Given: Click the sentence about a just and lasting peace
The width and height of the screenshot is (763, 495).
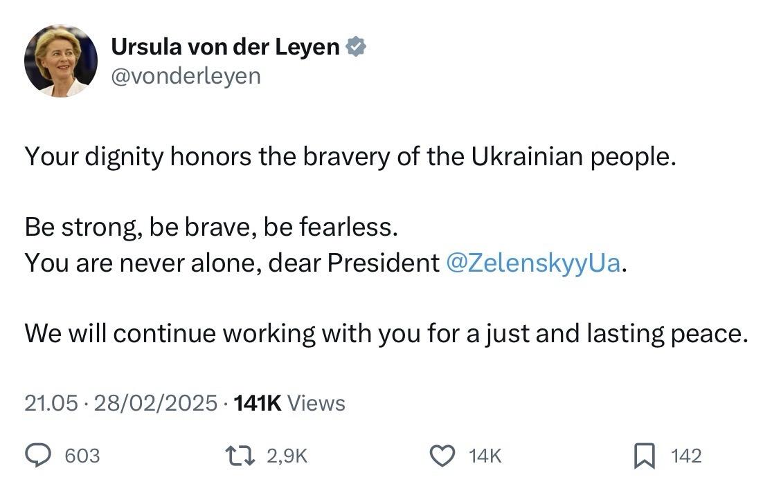Looking at the screenshot, I should (386, 334).
